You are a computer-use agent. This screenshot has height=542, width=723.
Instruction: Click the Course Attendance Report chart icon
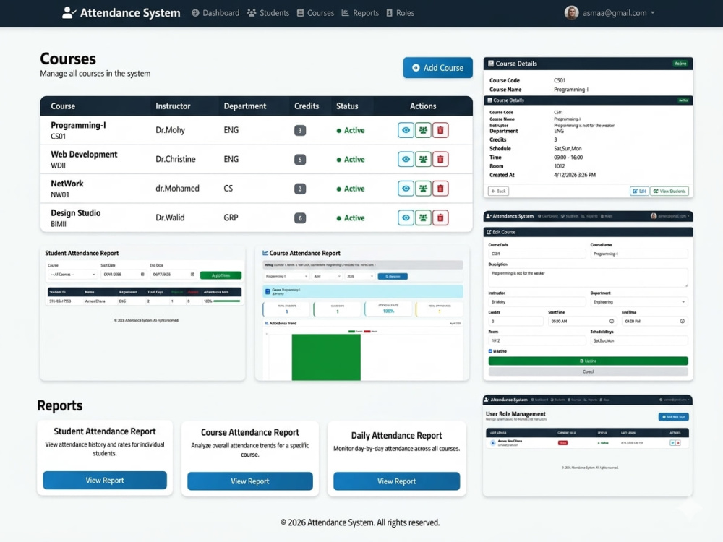pos(265,253)
